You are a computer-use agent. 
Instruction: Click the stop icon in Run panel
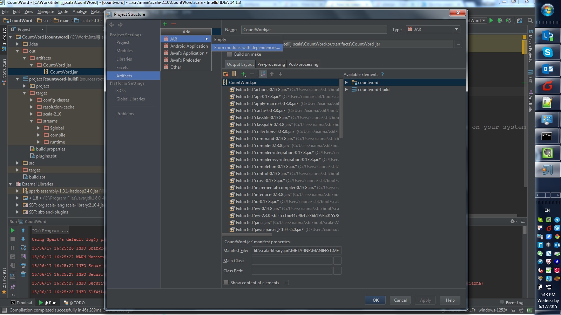[x=13, y=239]
